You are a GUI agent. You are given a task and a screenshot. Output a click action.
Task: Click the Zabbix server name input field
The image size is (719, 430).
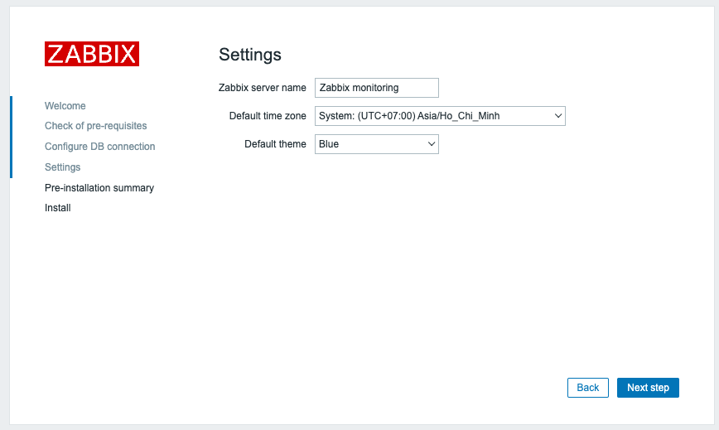pos(376,88)
